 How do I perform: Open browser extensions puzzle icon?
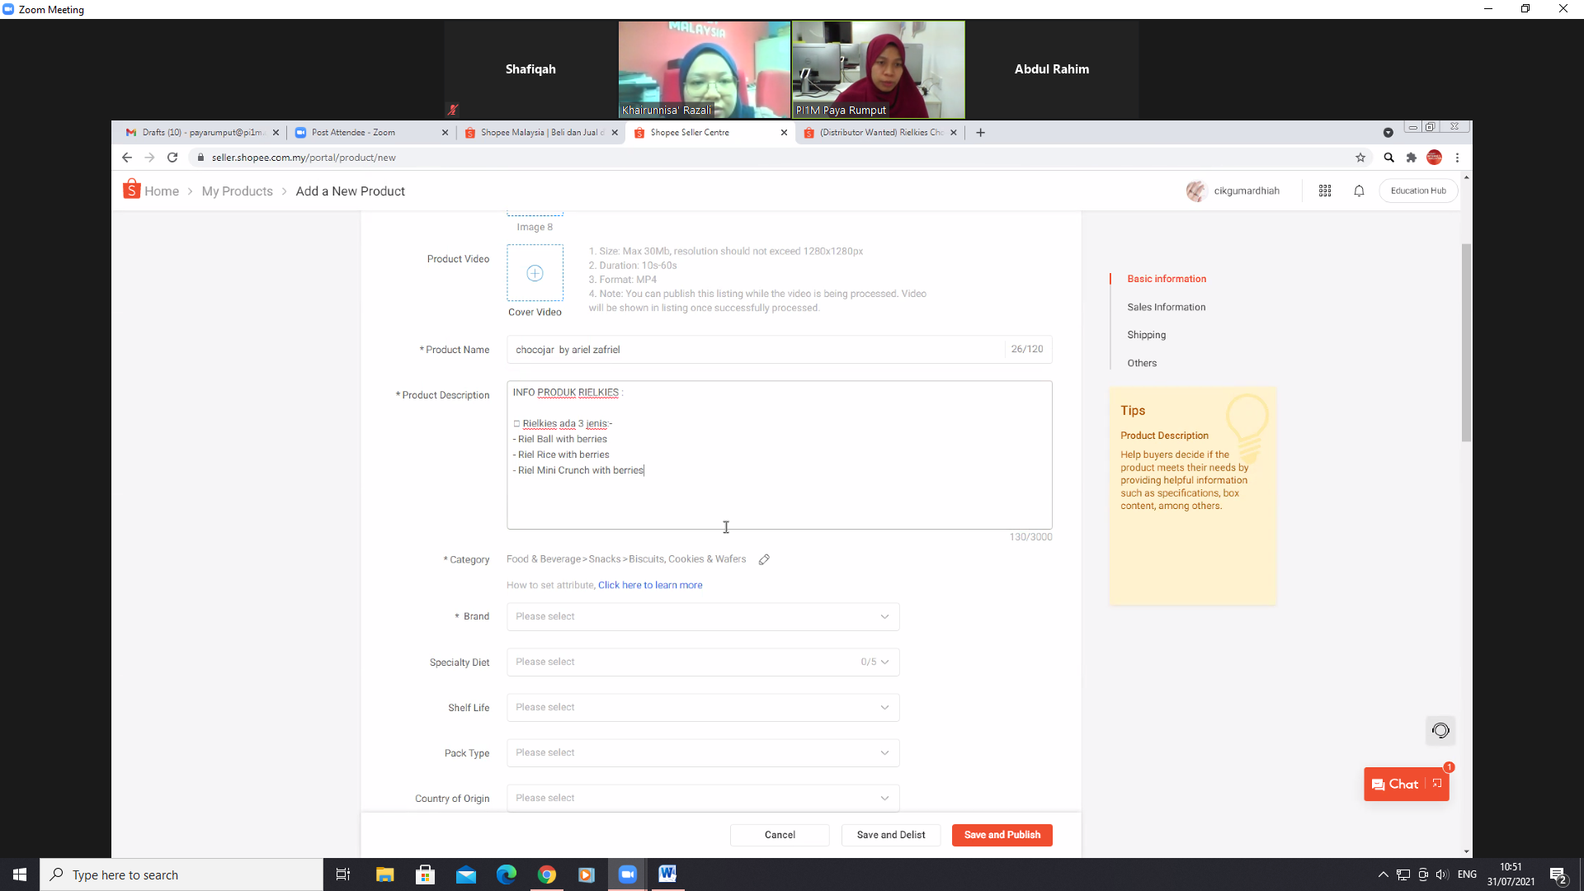click(1412, 158)
